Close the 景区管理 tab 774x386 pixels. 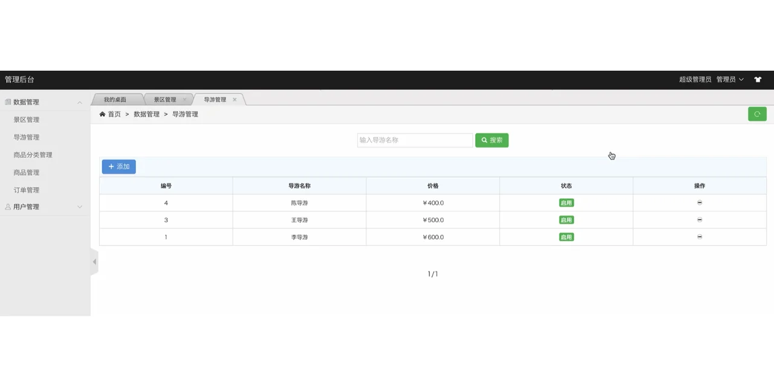(184, 100)
